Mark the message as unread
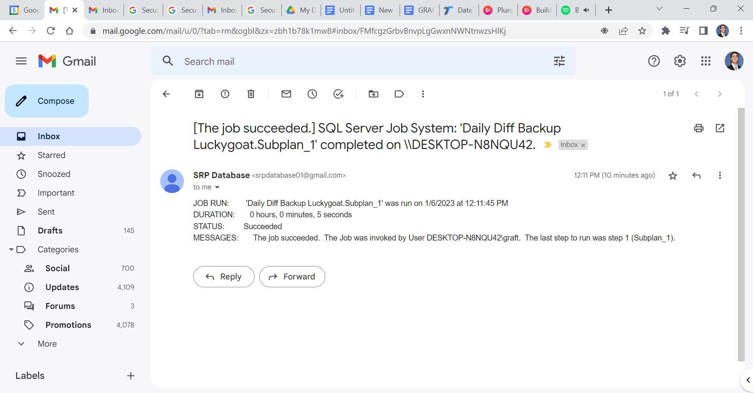 (286, 94)
